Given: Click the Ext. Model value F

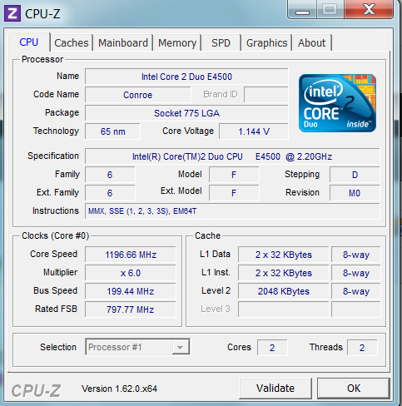Looking at the screenshot, I should pos(234,193).
